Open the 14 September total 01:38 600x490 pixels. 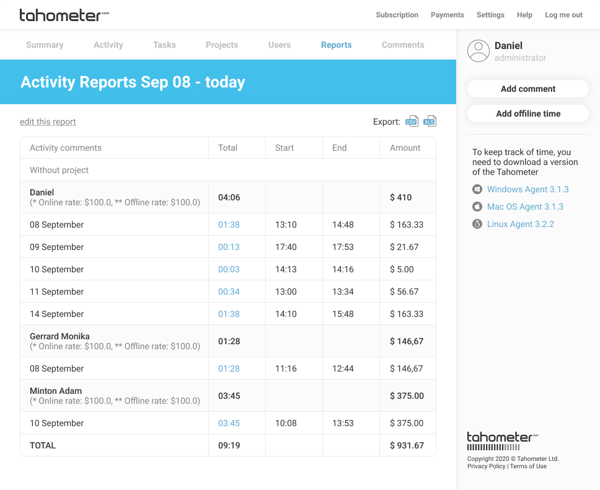[x=229, y=314]
